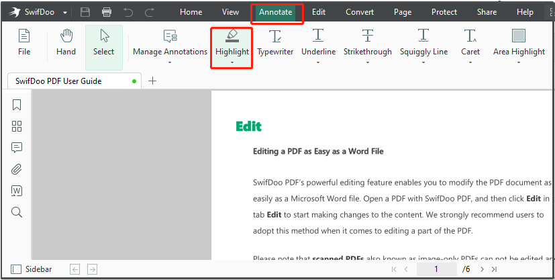The image size is (555, 280).
Task: Redo the last action
Action: tap(150, 13)
